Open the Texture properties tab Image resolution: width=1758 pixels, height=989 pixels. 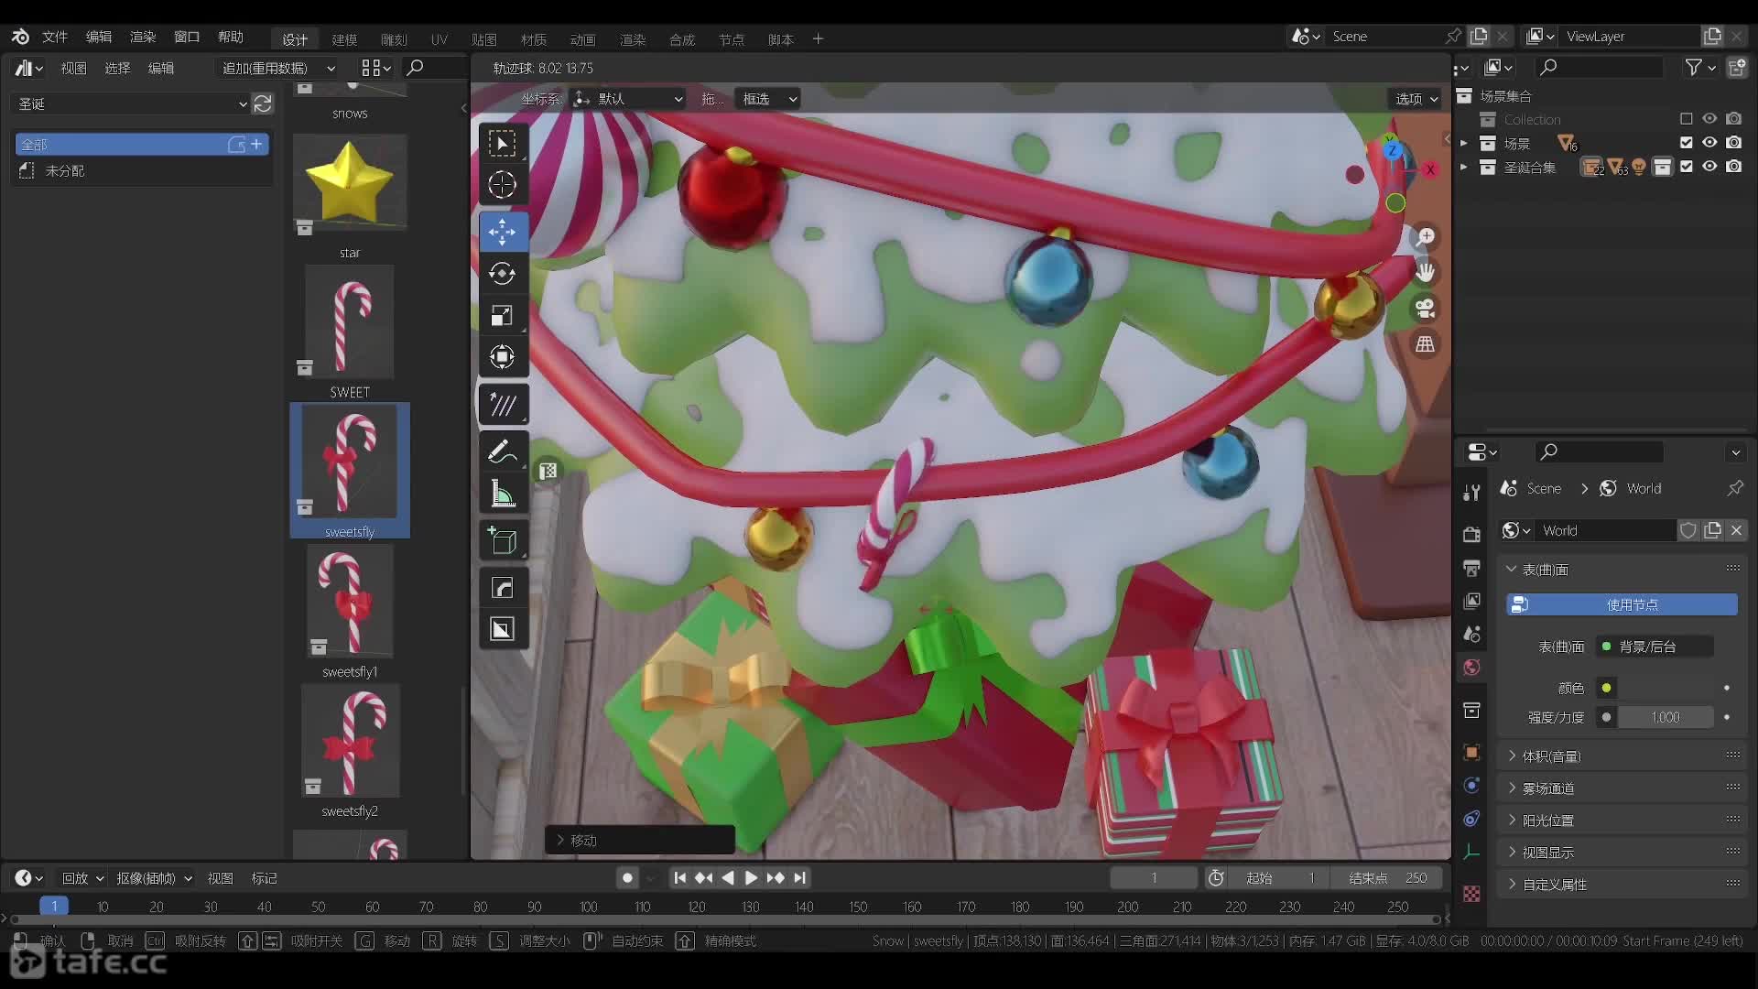pyautogui.click(x=1471, y=894)
